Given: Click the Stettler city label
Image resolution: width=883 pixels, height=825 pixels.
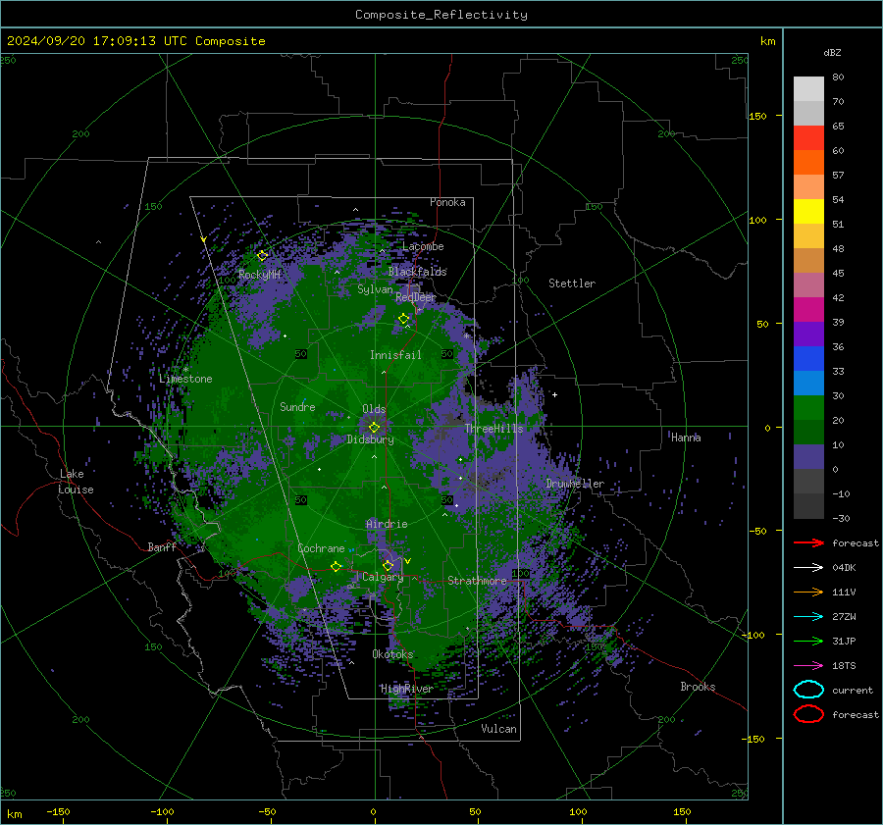Looking at the screenshot, I should (572, 284).
